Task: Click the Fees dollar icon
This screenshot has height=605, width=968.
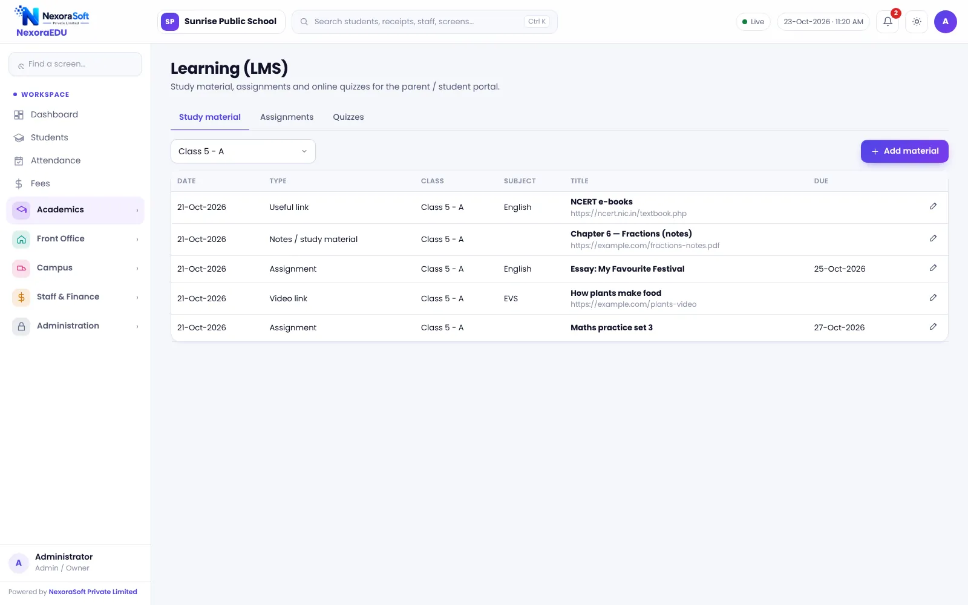Action: pos(19,184)
